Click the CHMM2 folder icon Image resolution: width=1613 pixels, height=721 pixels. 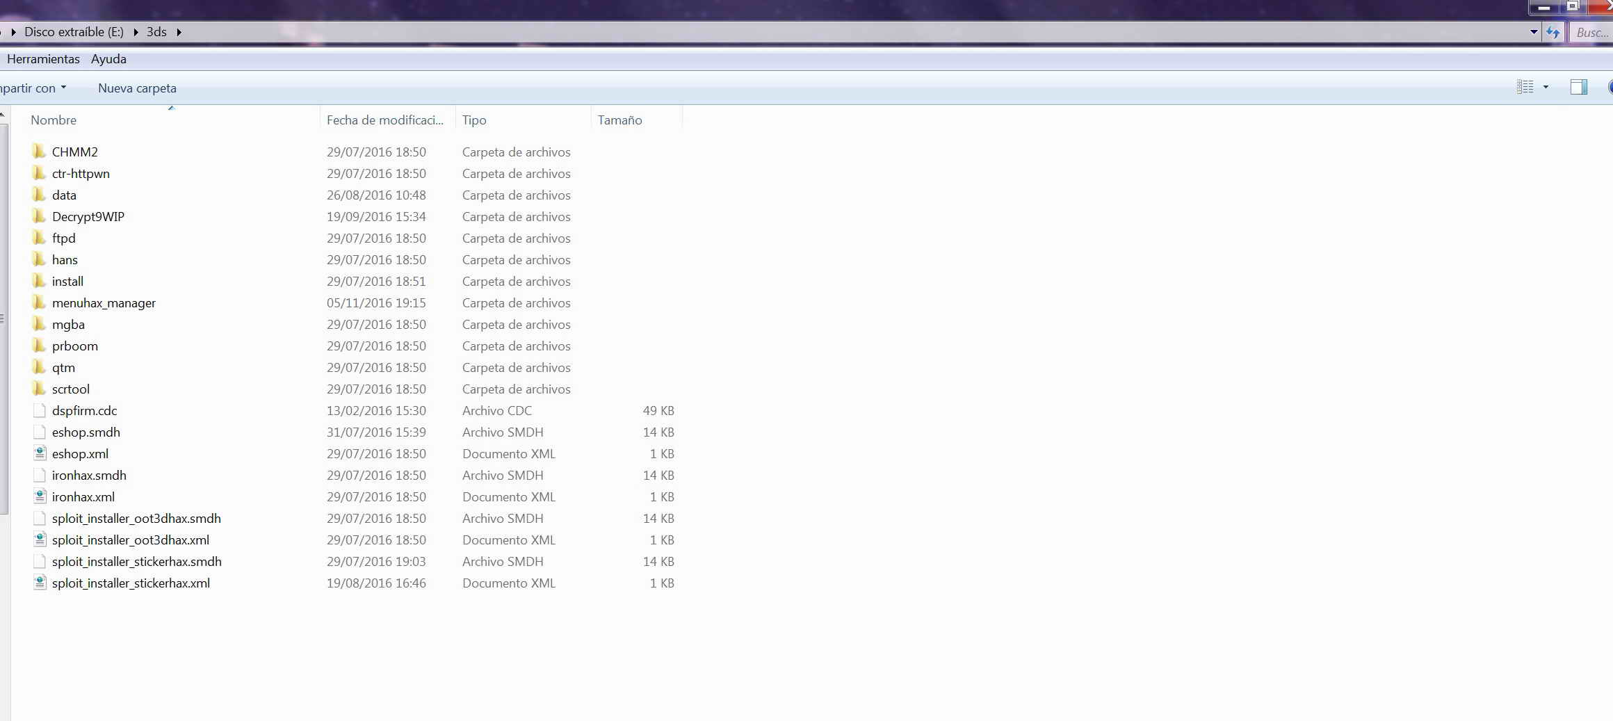coord(40,152)
